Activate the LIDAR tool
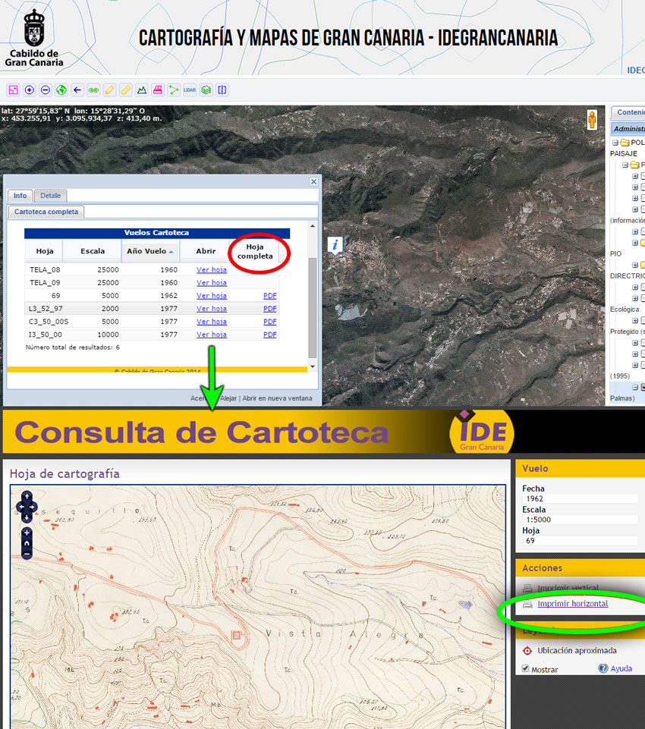Screen dimensions: 645x729 click(190, 90)
